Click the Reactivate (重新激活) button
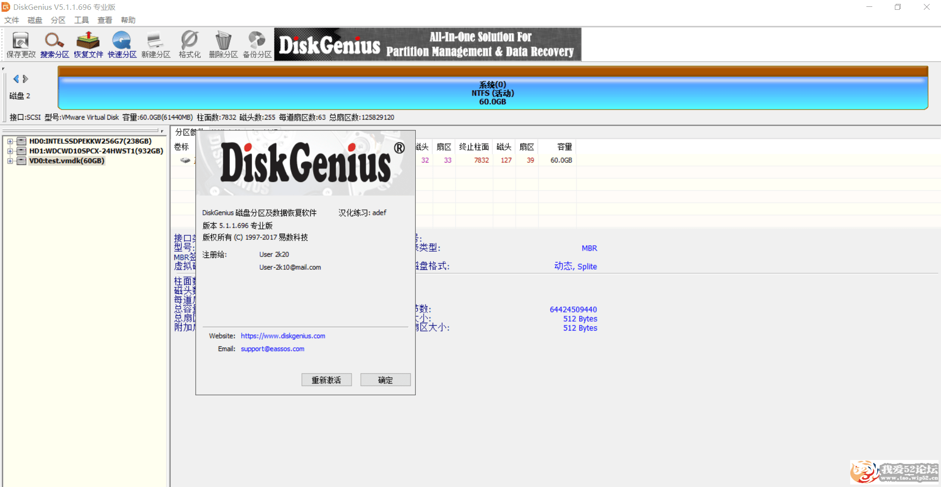The width and height of the screenshot is (941, 487). [x=326, y=380]
